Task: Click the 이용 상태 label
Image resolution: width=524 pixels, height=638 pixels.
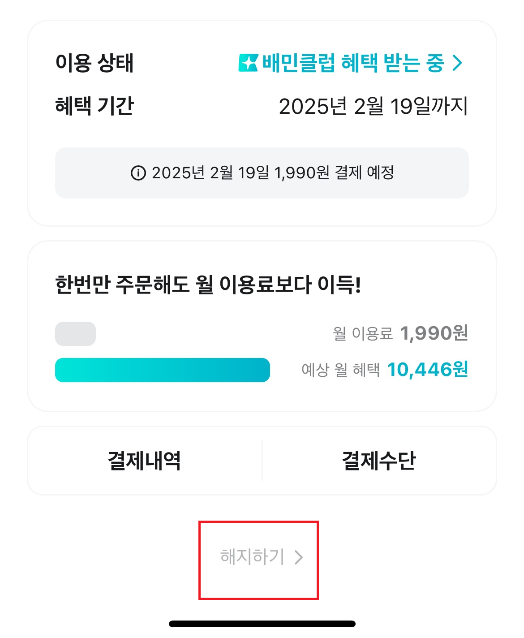Action: pyautogui.click(x=94, y=63)
